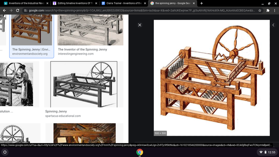Open the clock showing 12:55
The width and height of the screenshot is (279, 157).
point(272,152)
